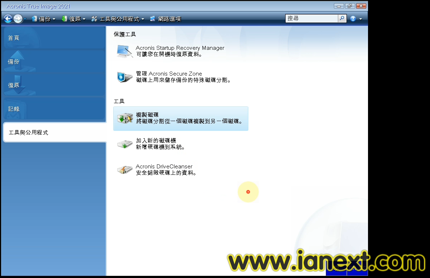Expand the 工具與公用程式 toolbar dropdown arrow
The image size is (430, 278).
[x=143, y=19]
